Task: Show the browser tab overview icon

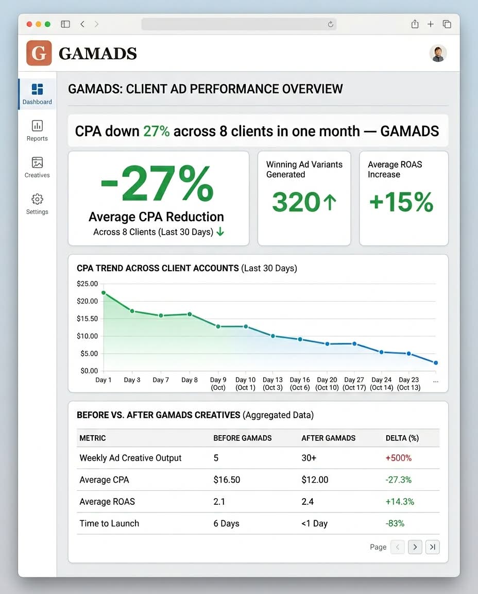Action: point(447,24)
